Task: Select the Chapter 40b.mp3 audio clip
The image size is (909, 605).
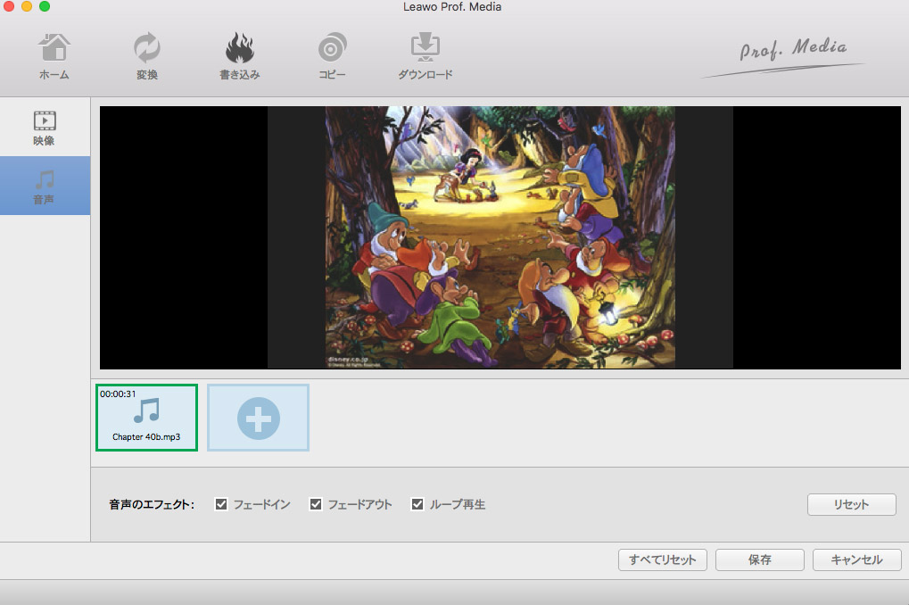Action: pyautogui.click(x=146, y=417)
